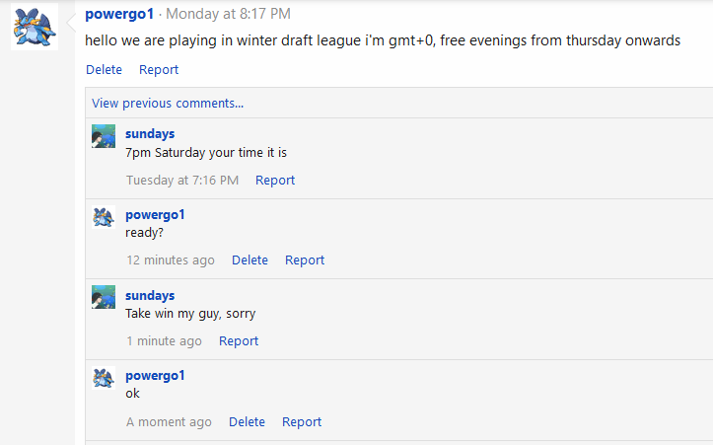
Task: Open sundays profile from 'Take win' comment
Action: click(150, 296)
